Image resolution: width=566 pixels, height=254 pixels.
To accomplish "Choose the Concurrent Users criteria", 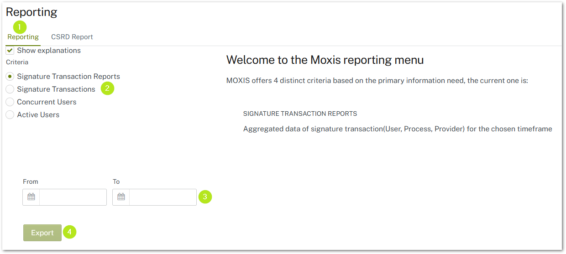I will (10, 102).
